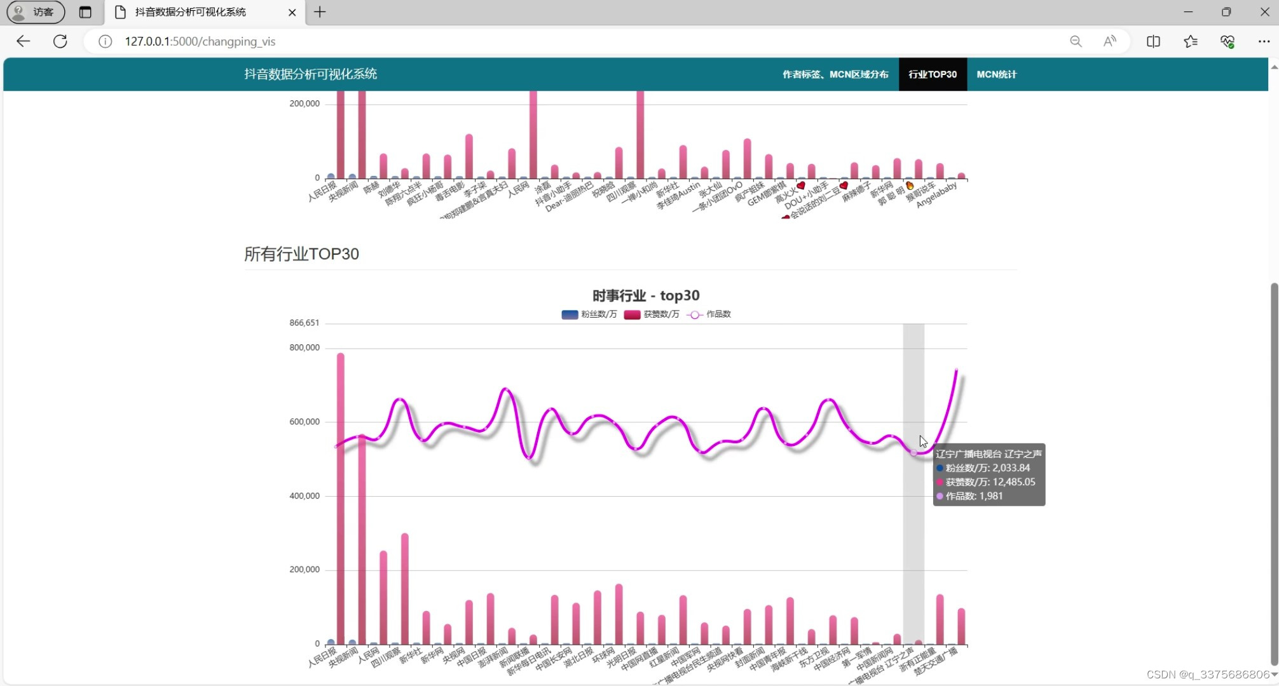Image resolution: width=1279 pixels, height=686 pixels.
Task: Toggle 获赞数/万 legend series
Action: (652, 314)
